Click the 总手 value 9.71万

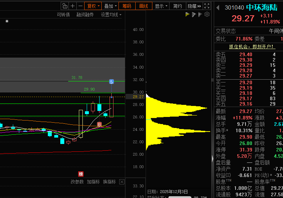pyautogui.click(x=244, y=124)
